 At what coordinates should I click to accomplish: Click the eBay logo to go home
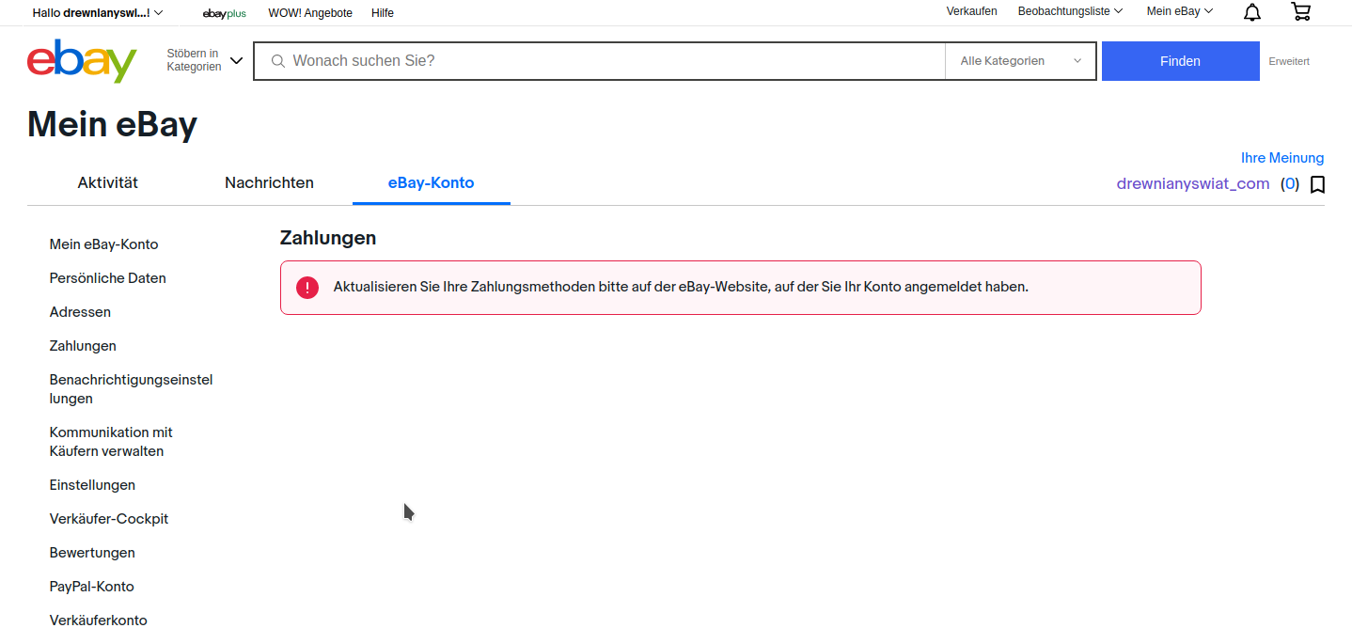tap(81, 60)
